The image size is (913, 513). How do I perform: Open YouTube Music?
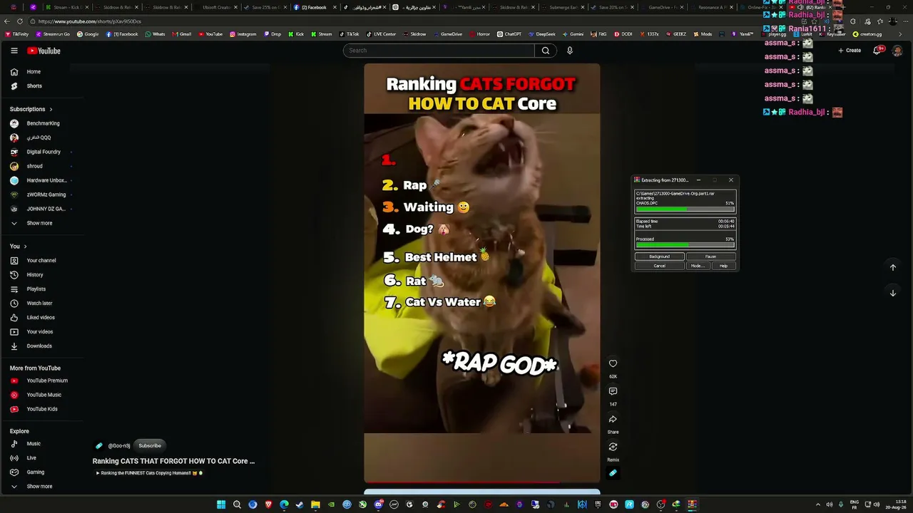pyautogui.click(x=44, y=395)
